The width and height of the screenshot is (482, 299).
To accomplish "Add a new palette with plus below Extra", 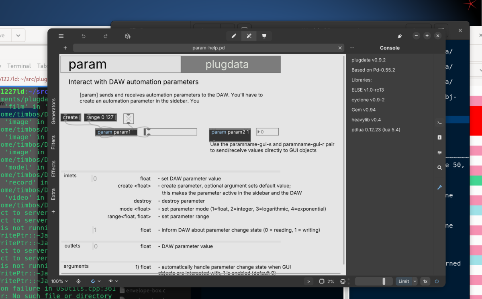I will click(53, 211).
